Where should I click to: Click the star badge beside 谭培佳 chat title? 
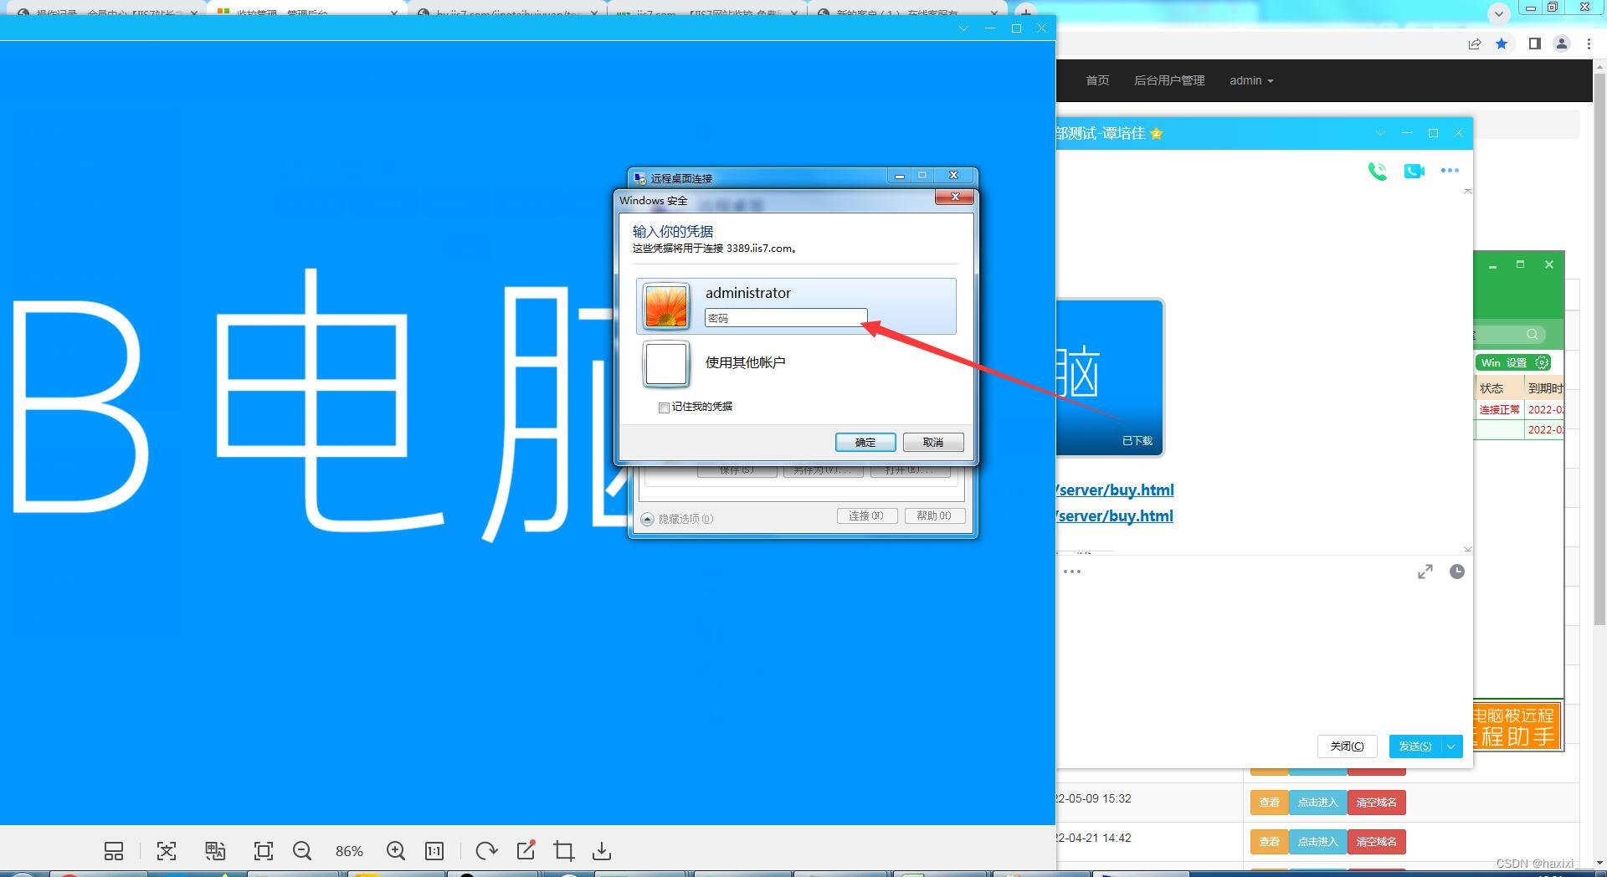pos(1157,134)
